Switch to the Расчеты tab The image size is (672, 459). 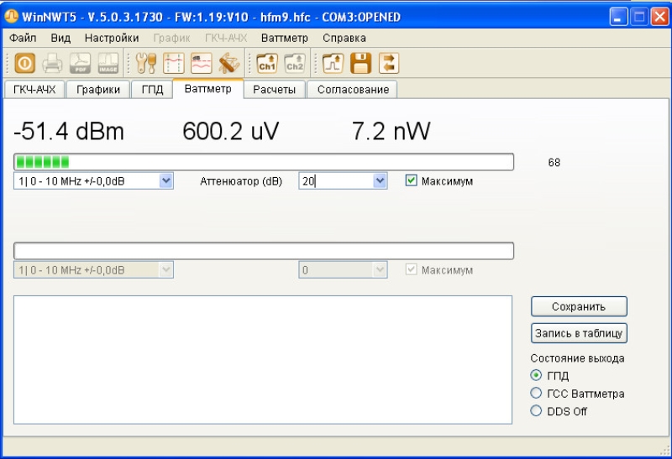(275, 90)
